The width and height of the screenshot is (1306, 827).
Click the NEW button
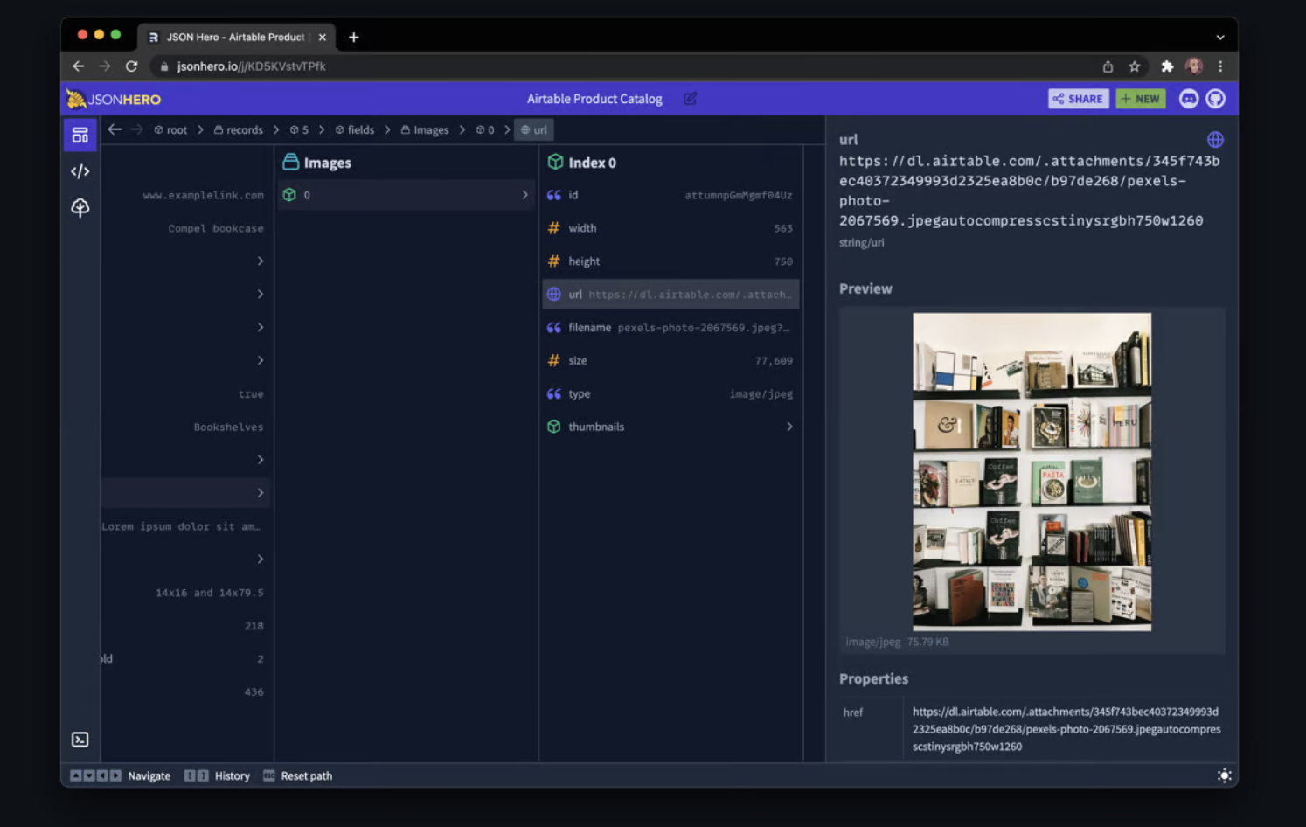pyautogui.click(x=1140, y=99)
